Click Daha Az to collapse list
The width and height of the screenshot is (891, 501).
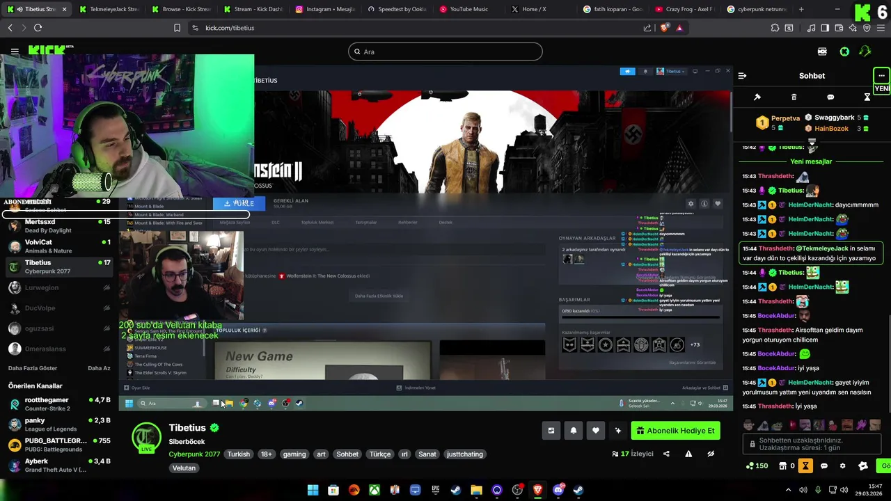tap(99, 368)
